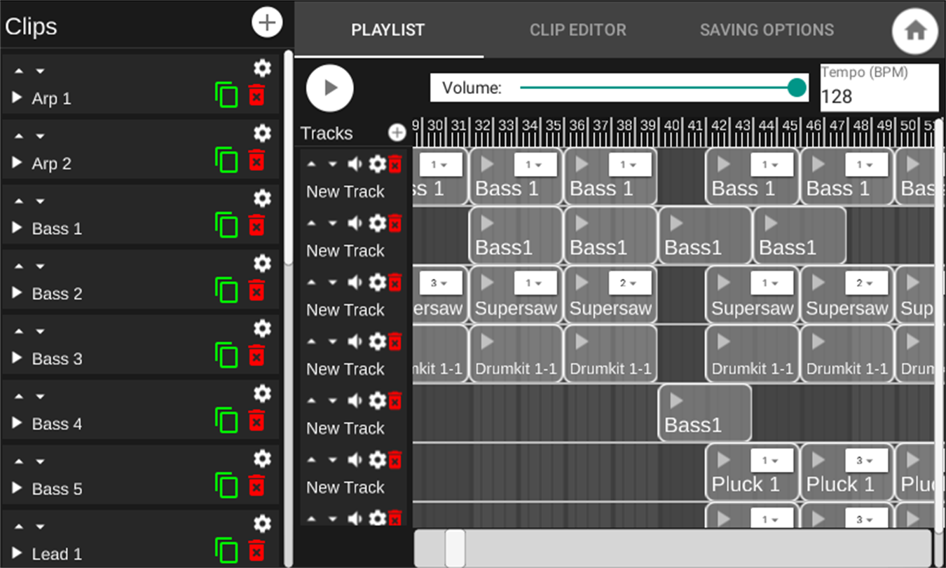
Task: Copy the Bass 5 clip
Action: 226,485
